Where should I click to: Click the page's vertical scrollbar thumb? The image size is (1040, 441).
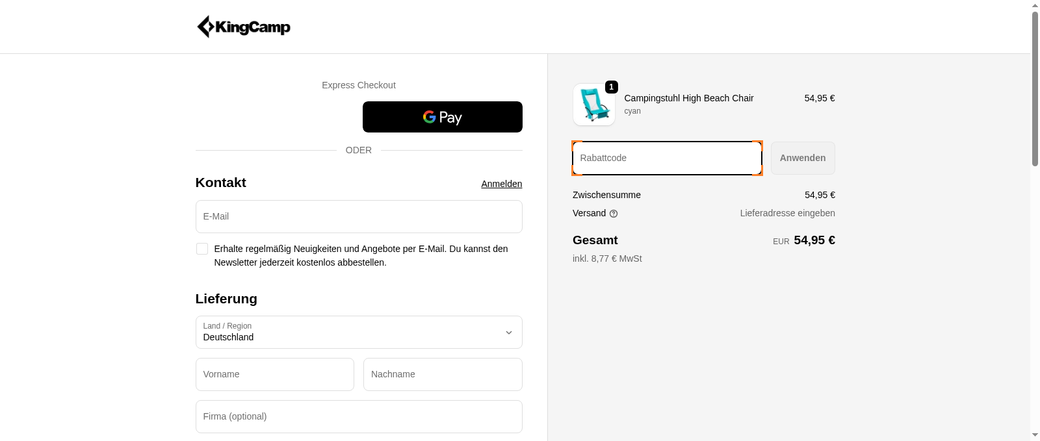tap(1035, 88)
